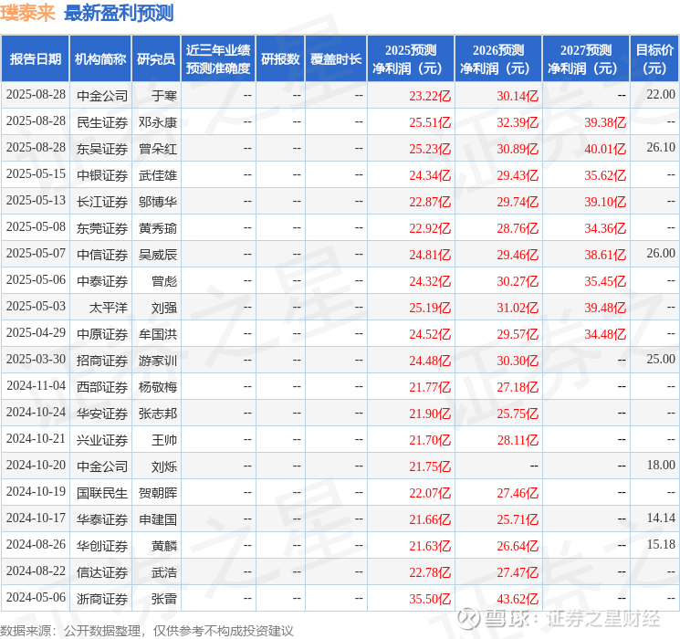This screenshot has width=680, height=639.
Task: Select 东莞证券 institution cell
Action: click(x=102, y=228)
